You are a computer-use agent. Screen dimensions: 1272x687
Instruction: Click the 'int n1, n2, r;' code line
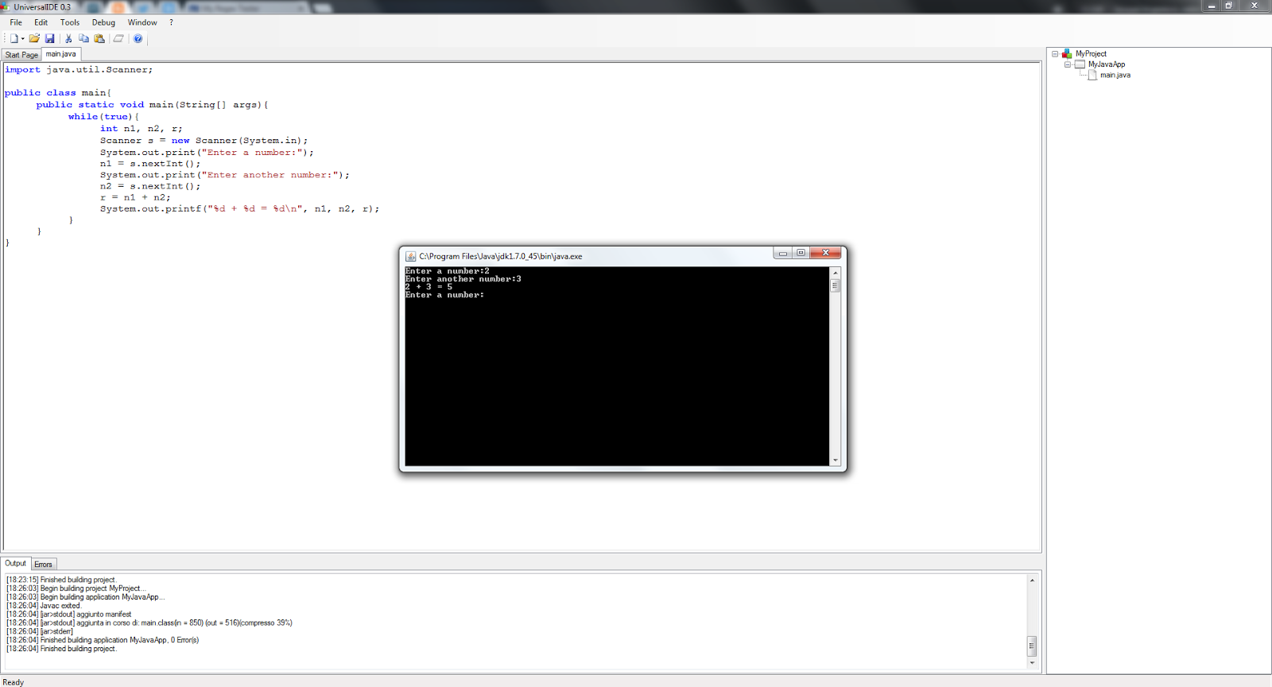(x=142, y=129)
